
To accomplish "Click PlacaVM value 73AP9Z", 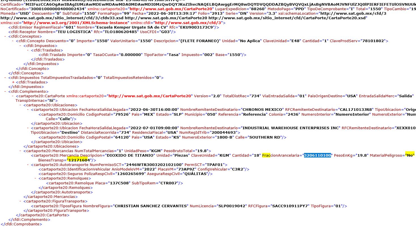I will tap(186, 169).
